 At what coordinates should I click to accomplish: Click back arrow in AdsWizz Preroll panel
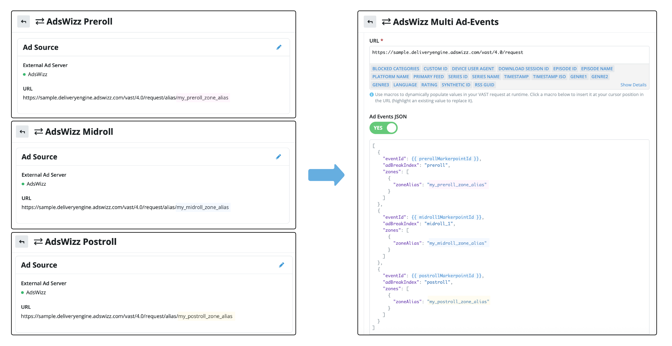click(x=24, y=22)
